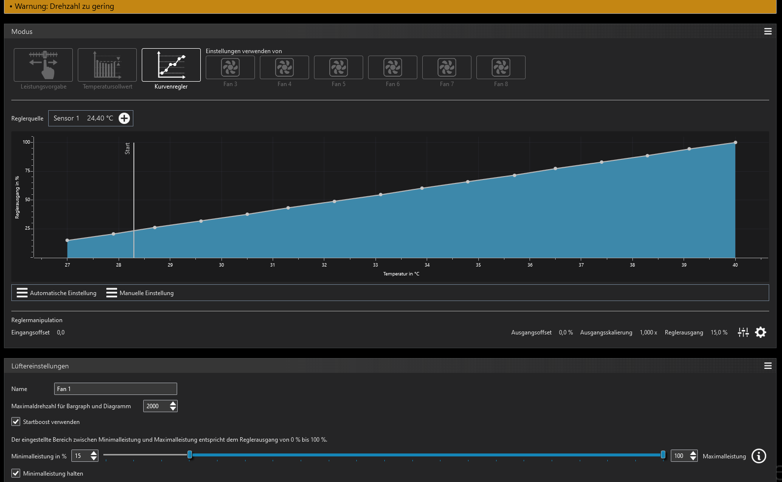Open the Modus panel hamburger menu

[768, 31]
